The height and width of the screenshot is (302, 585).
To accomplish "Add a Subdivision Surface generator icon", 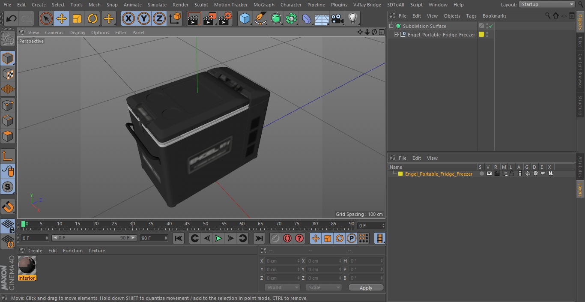I will coord(276,19).
